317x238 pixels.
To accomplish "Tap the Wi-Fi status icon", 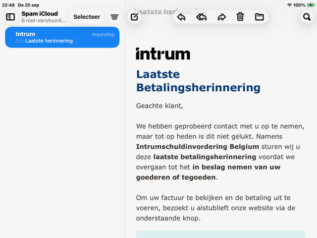I will (289, 5).
